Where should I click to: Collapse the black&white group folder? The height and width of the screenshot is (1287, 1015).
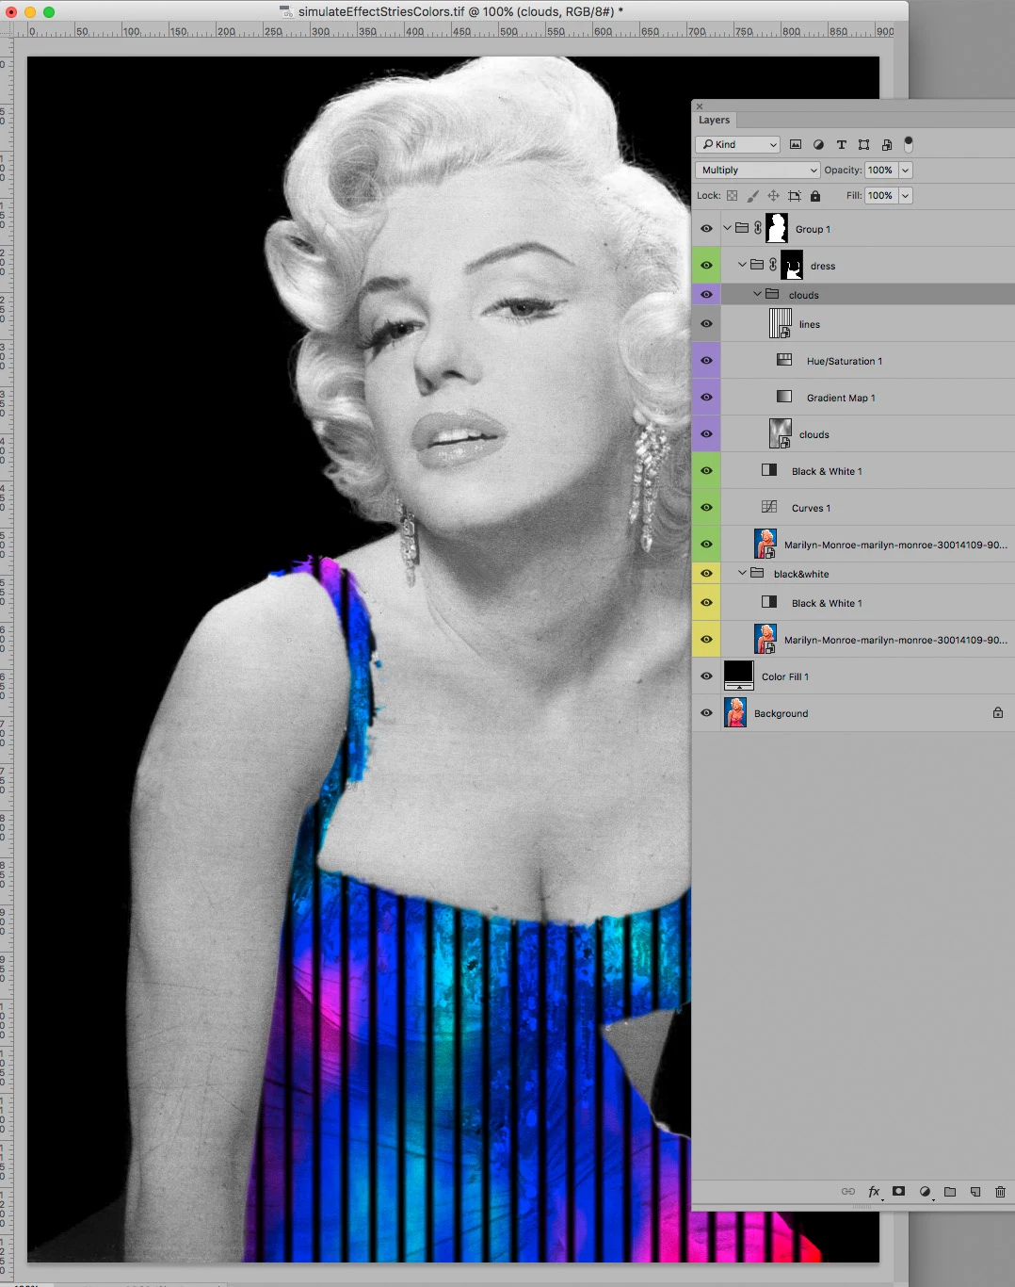pos(742,573)
